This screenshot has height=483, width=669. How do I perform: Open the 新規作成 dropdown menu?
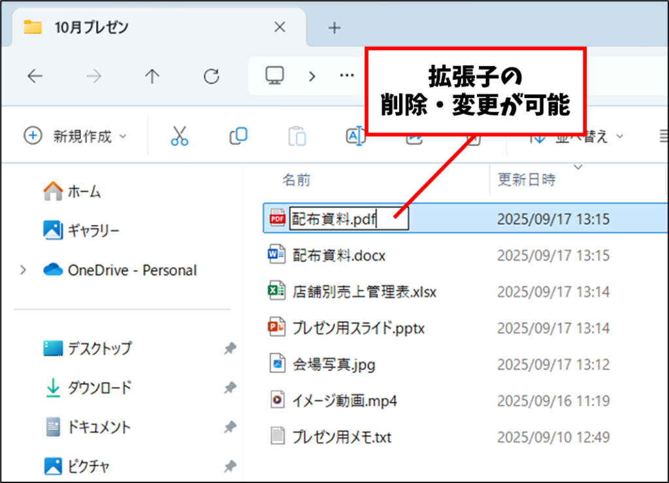click(76, 136)
